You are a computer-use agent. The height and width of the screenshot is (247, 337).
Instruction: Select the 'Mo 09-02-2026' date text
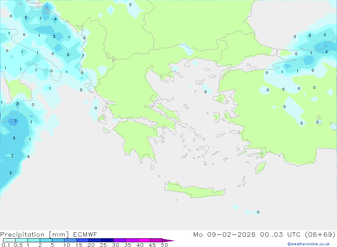224,234
